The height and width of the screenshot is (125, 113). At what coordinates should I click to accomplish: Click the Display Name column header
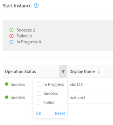tap(82, 72)
